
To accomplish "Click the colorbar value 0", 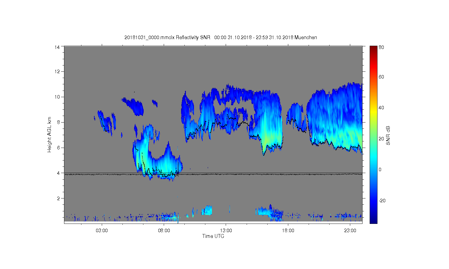I will click(x=380, y=170).
